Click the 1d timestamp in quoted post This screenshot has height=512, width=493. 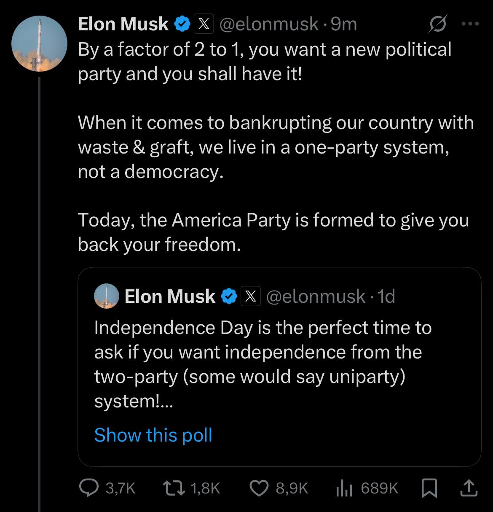386,296
